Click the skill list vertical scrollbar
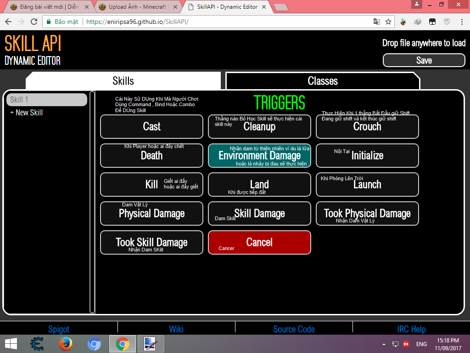The height and width of the screenshot is (353, 470). point(92,202)
